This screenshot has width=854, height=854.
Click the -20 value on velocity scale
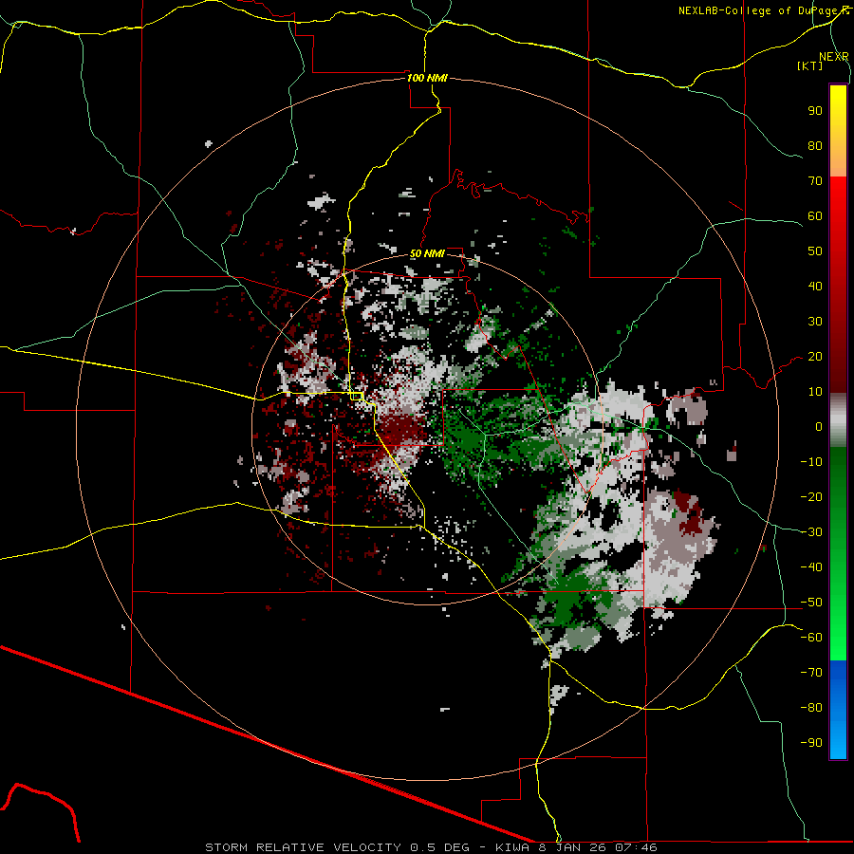tap(811, 497)
